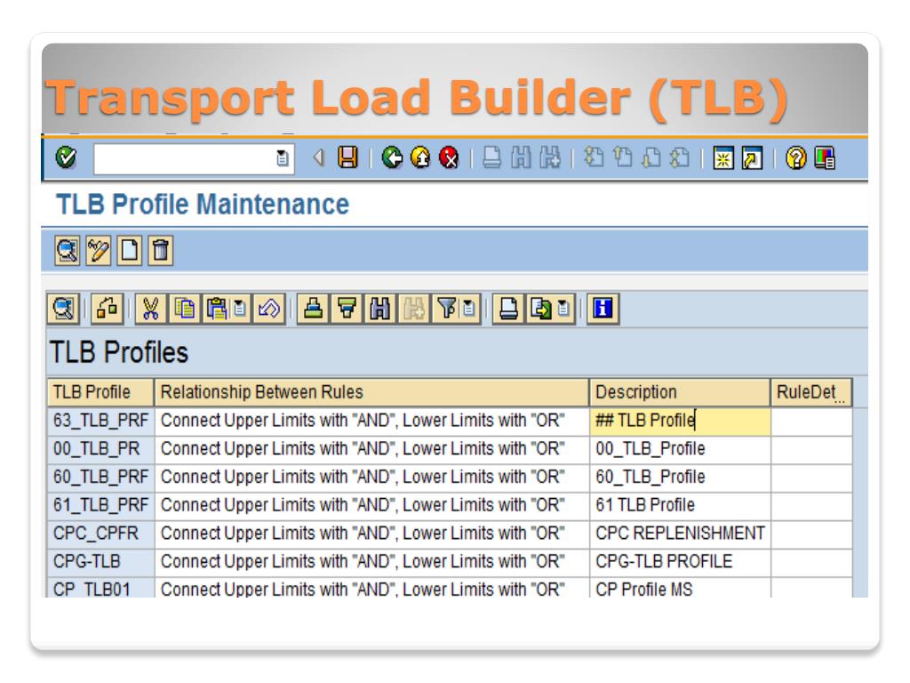This screenshot has width=910, height=683.
Task: Click the Relationship rule cell in row CPC_CPFR
Action: (x=372, y=534)
